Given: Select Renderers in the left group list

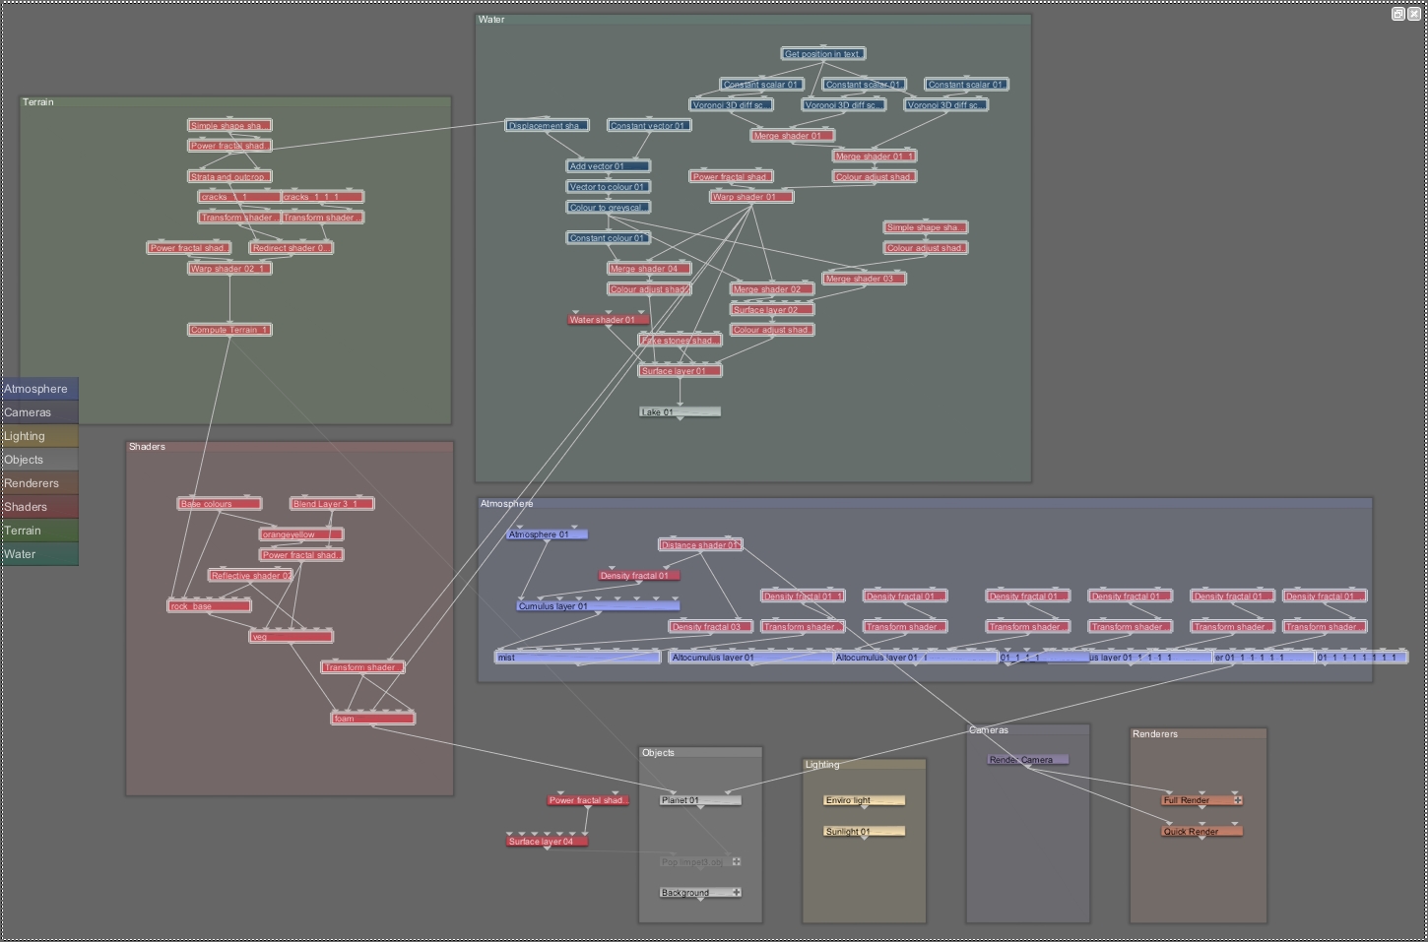Looking at the screenshot, I should pos(39,483).
